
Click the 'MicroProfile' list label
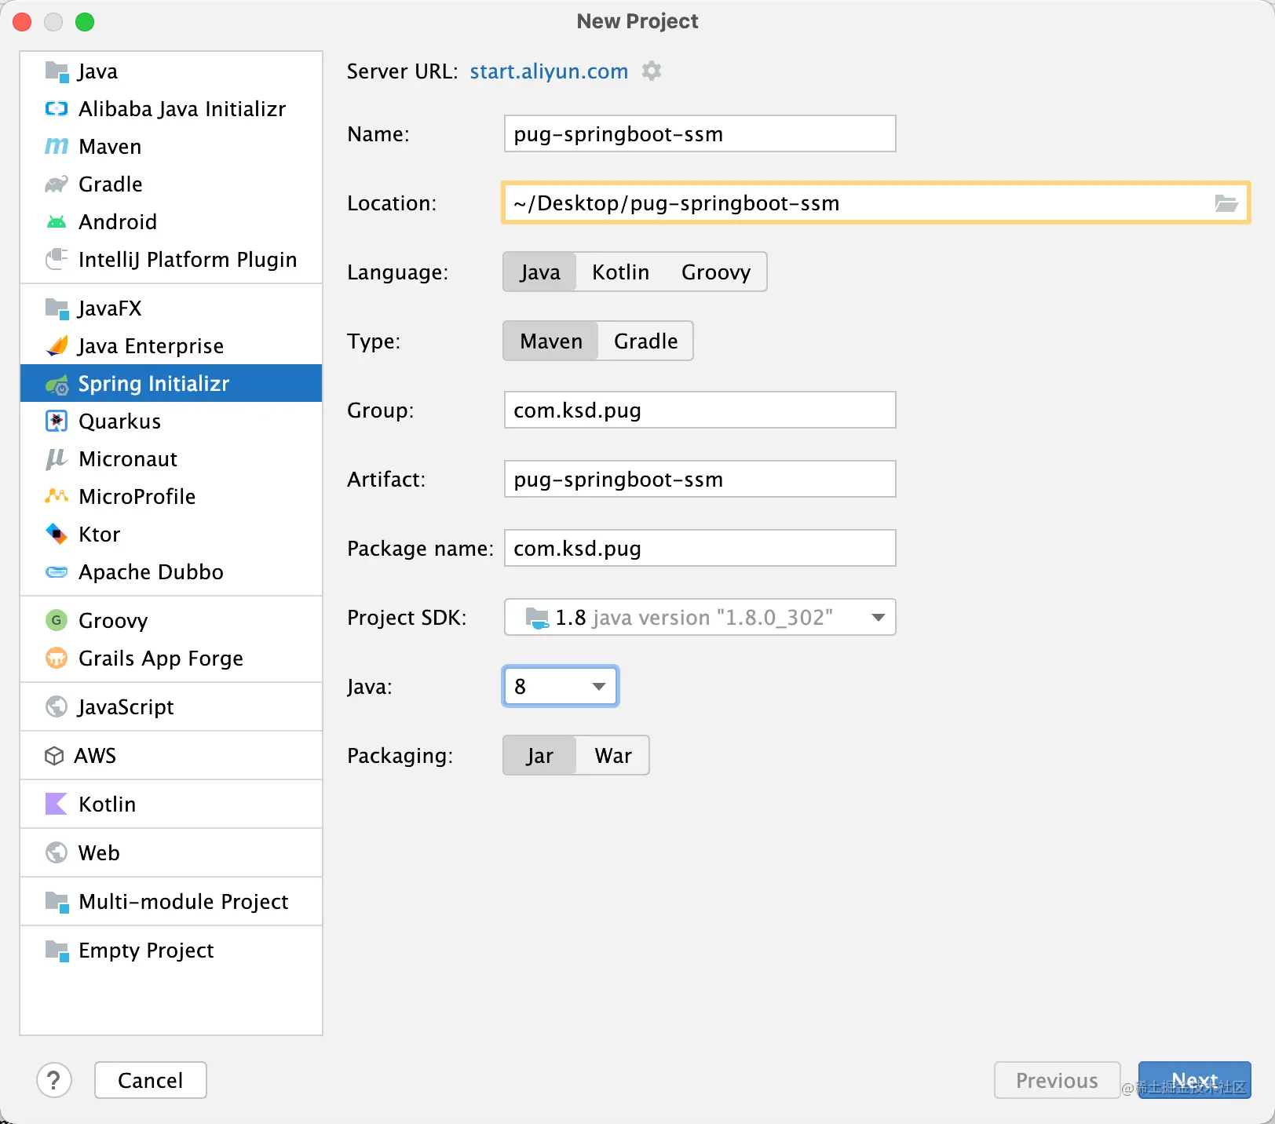click(137, 496)
